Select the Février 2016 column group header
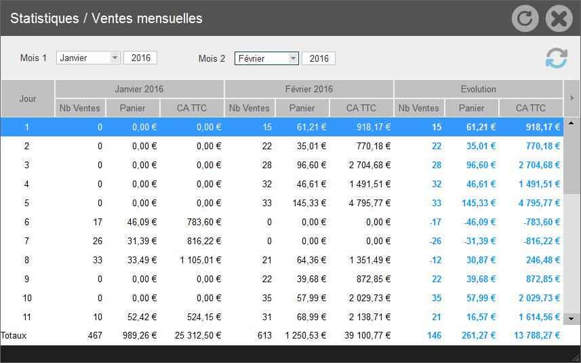Viewport: 581px width, 363px height. (x=308, y=89)
